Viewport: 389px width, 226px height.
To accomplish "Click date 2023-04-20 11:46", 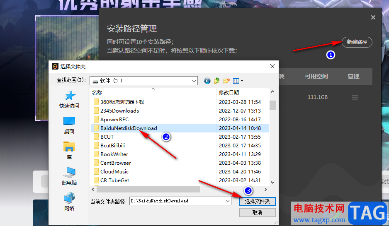I will click(240, 171).
